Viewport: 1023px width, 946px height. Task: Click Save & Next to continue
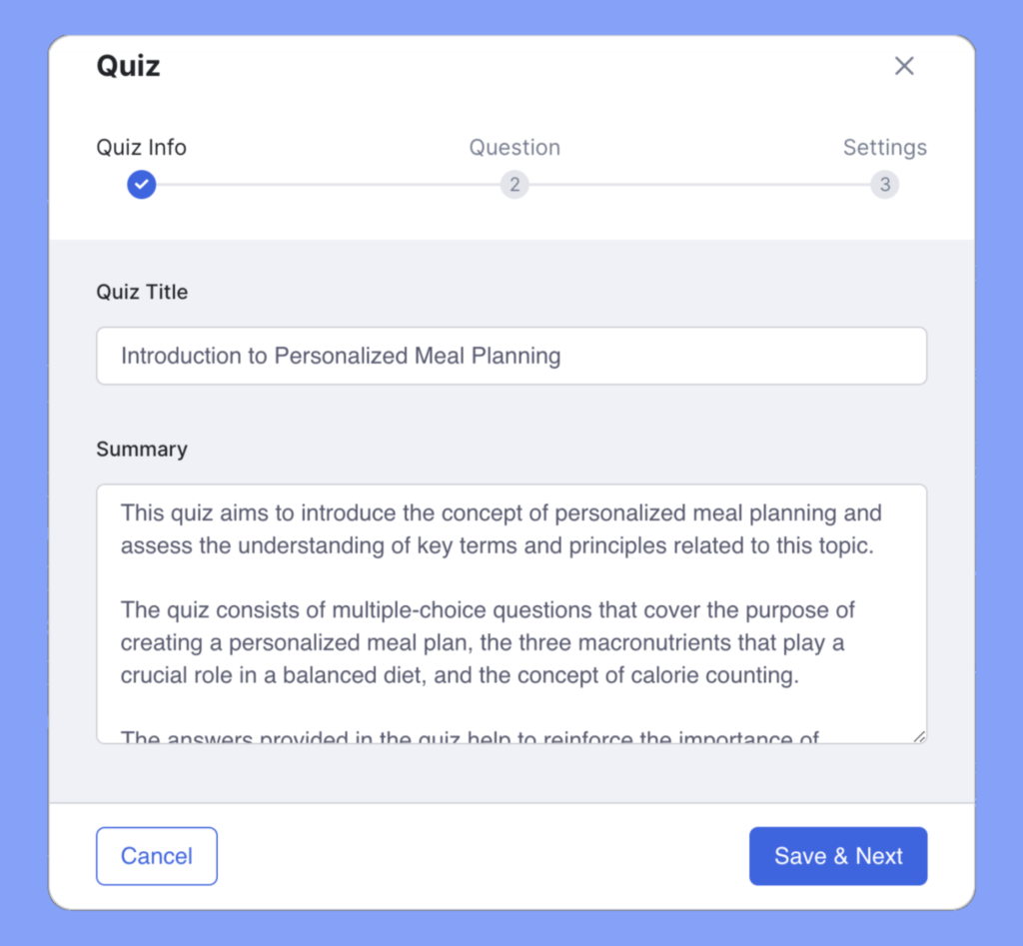click(x=838, y=856)
